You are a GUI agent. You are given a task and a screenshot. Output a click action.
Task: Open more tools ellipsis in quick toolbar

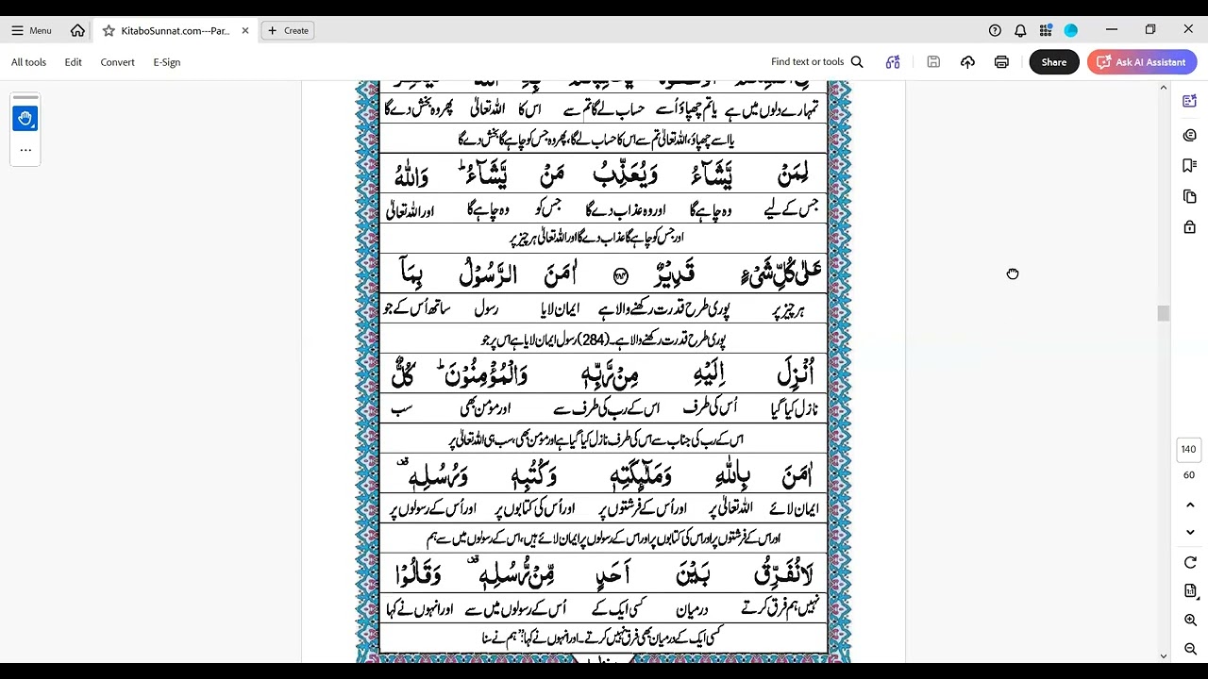pyautogui.click(x=25, y=150)
